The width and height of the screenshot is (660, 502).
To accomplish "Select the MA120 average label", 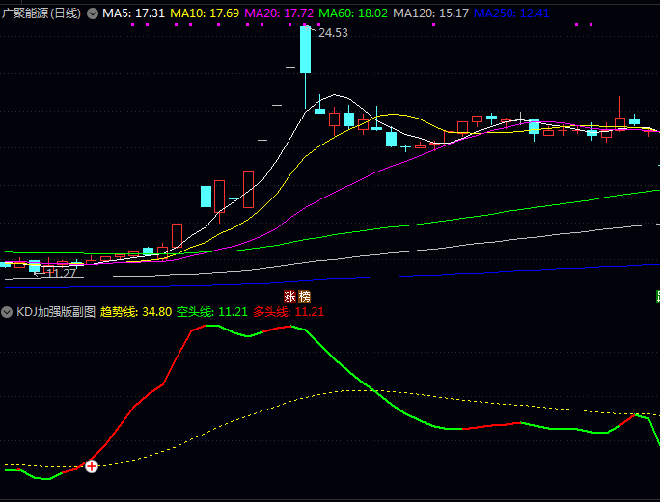I will tap(431, 13).
